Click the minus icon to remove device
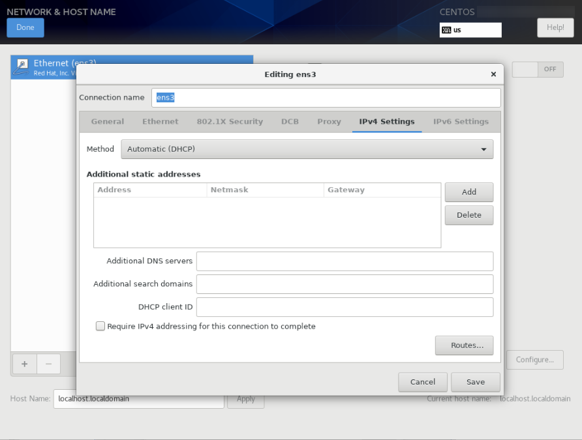This screenshot has height=440, width=582. pyautogui.click(x=49, y=364)
